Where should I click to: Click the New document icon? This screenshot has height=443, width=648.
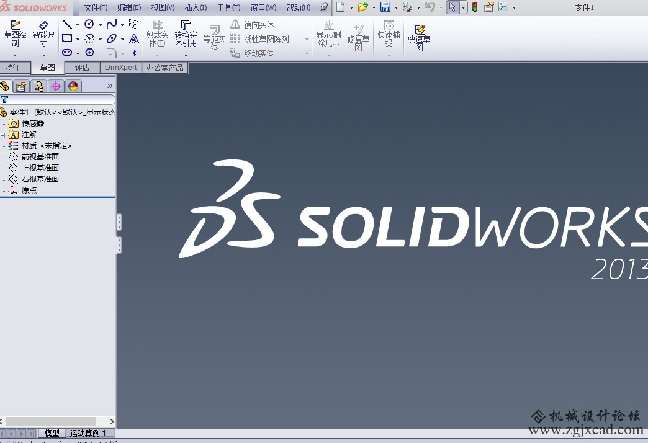coord(340,7)
